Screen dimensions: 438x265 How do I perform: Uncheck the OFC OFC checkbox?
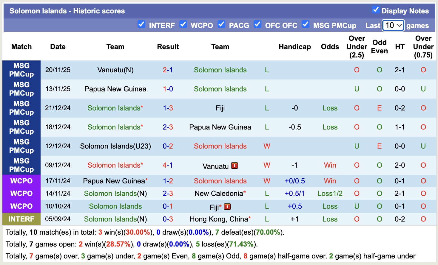coord(257,24)
